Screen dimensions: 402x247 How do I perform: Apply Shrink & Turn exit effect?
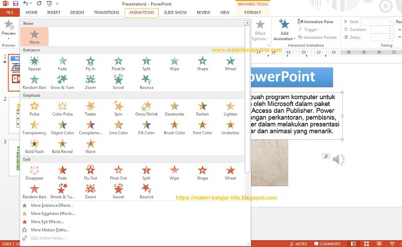click(x=62, y=192)
